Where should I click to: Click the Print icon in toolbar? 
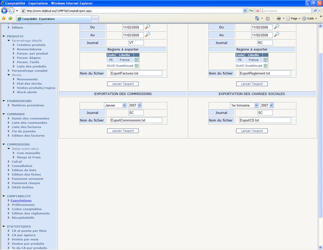tap(279, 19)
